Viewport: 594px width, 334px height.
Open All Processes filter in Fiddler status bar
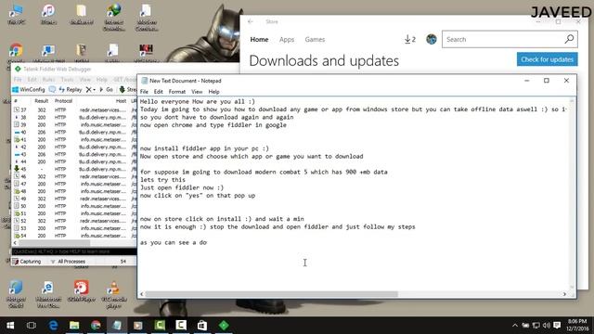point(68,262)
